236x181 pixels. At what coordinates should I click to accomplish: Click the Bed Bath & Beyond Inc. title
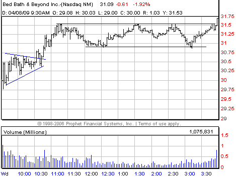tap(48, 5)
